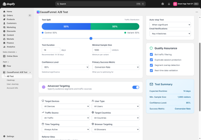Select User Journey menu item
The height and width of the screenshot is (140, 201).
click(12, 84)
